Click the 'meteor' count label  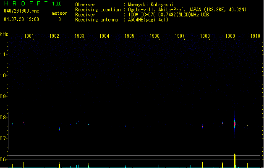(60, 13)
